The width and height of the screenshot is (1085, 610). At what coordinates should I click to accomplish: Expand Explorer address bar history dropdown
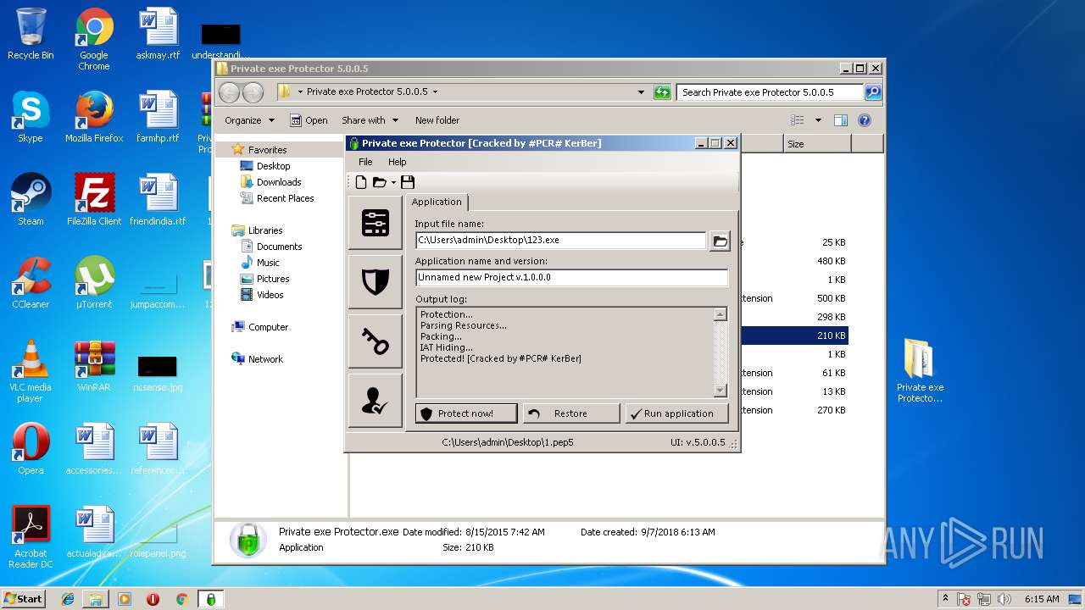(641, 92)
